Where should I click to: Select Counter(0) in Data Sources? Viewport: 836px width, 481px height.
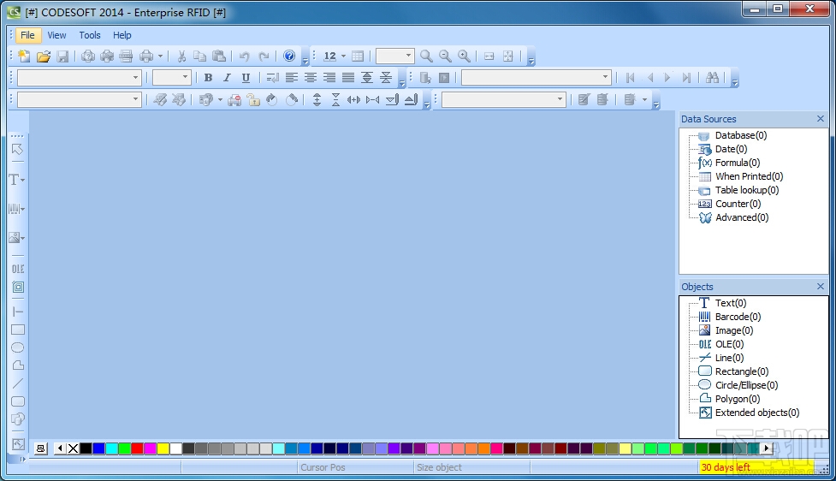(738, 204)
